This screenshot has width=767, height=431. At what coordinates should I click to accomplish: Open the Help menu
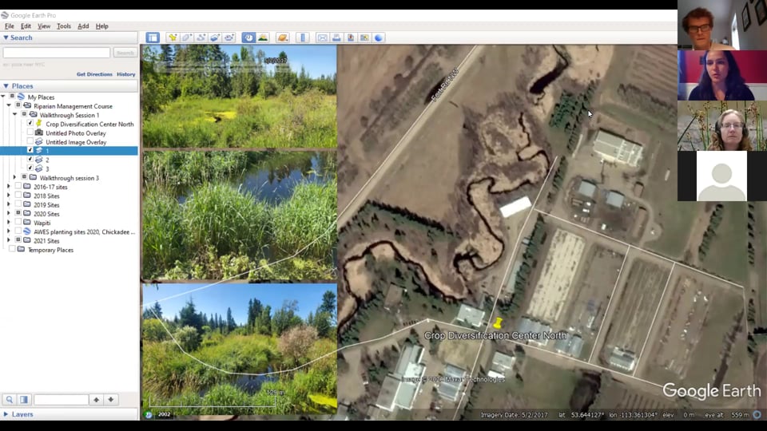(x=101, y=26)
